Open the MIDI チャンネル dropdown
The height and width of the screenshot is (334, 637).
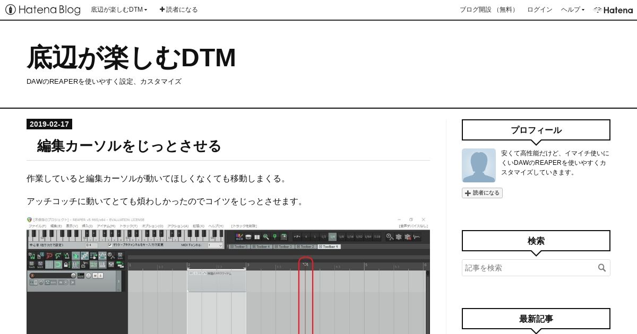coord(215,245)
